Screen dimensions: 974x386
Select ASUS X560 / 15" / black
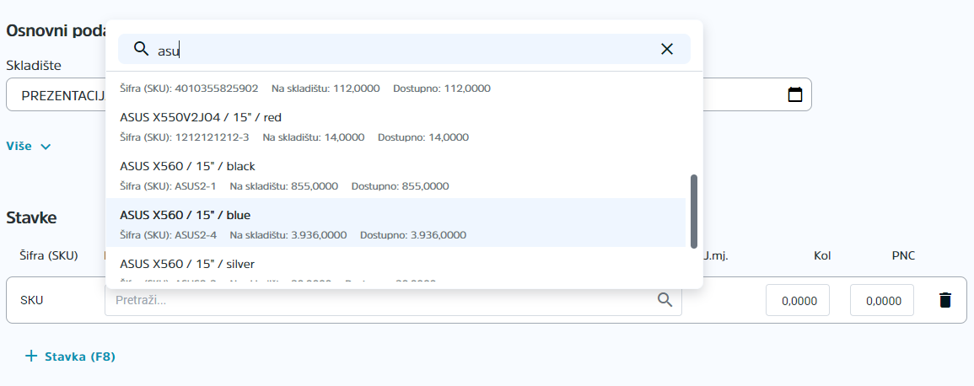[396, 174]
